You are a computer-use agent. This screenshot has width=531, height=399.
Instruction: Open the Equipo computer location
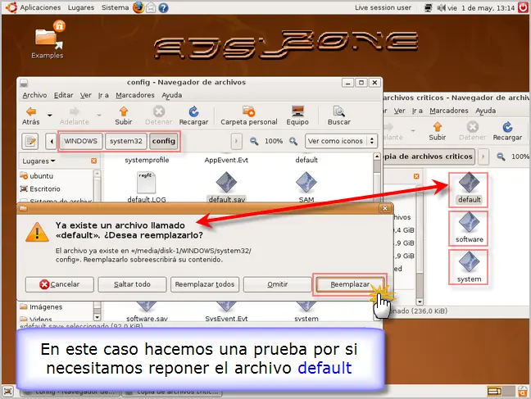coord(297,116)
